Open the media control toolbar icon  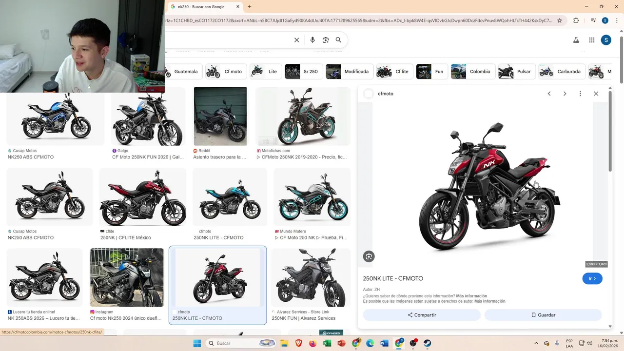pyautogui.click(x=593, y=20)
